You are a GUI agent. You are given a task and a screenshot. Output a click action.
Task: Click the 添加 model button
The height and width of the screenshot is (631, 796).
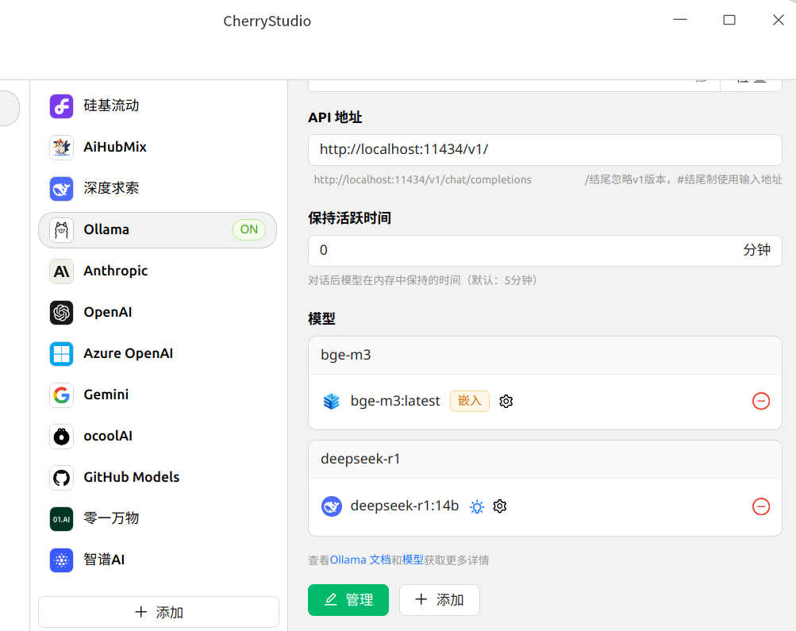440,600
